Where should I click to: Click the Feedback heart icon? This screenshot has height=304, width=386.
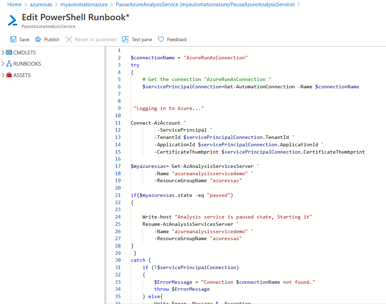[x=161, y=39]
